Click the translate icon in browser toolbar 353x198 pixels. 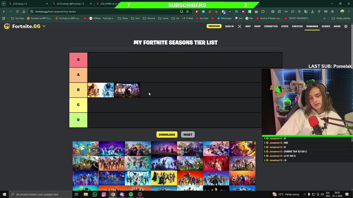click(306, 12)
